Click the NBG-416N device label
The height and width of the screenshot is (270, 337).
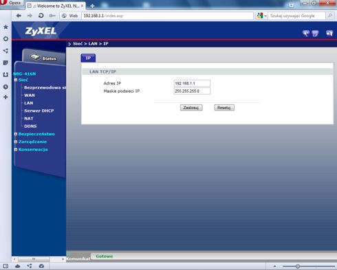pos(25,74)
